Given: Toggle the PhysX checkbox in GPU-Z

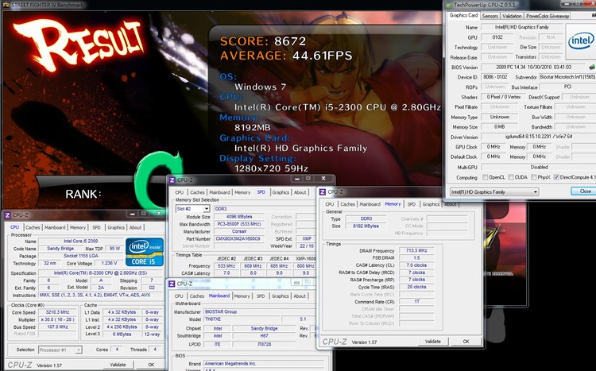Looking at the screenshot, I should pos(534,177).
